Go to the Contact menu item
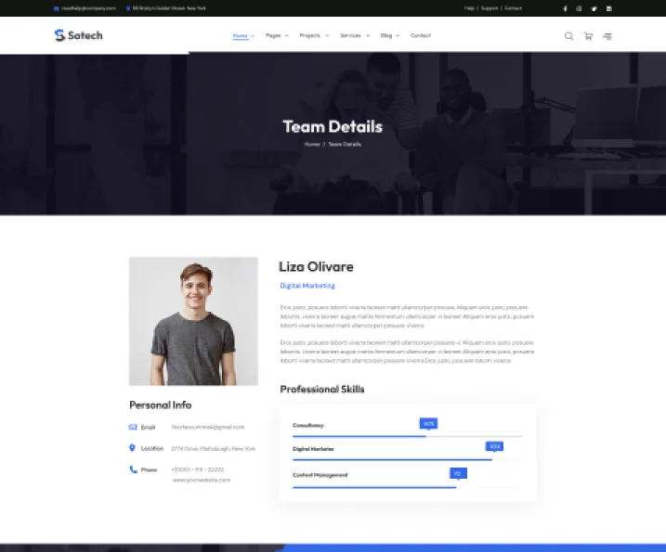This screenshot has height=552, width=666. click(421, 35)
